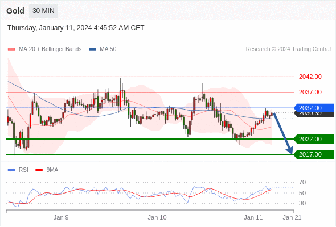Select the 30 MIN timeframe button
Image resolution: width=336 pixels, height=227 pixels.
pos(43,11)
